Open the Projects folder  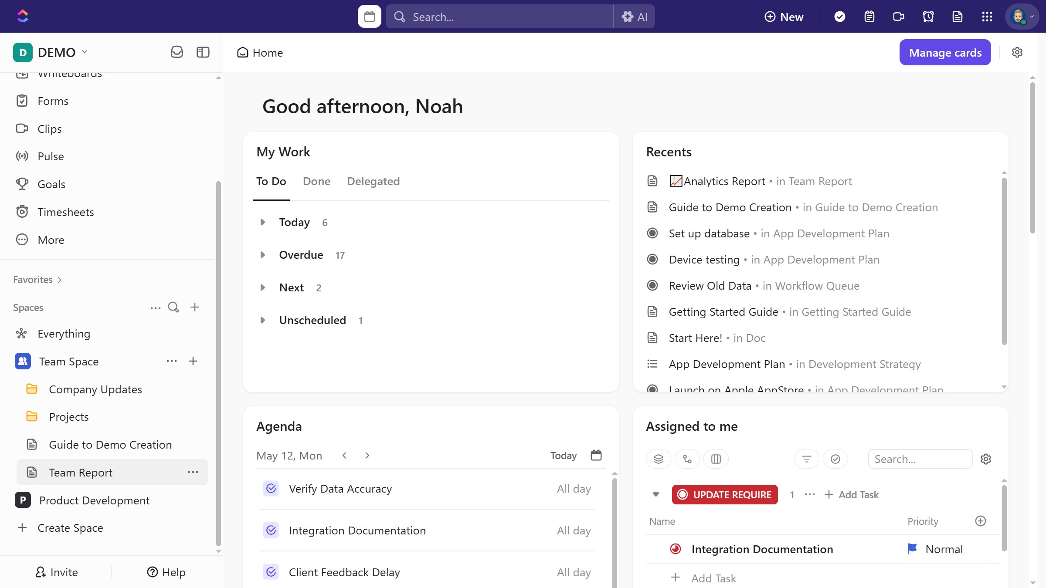click(x=68, y=417)
